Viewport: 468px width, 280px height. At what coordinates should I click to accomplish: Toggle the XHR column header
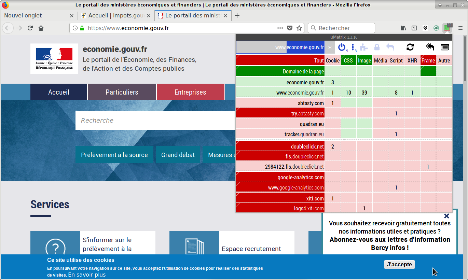412,60
